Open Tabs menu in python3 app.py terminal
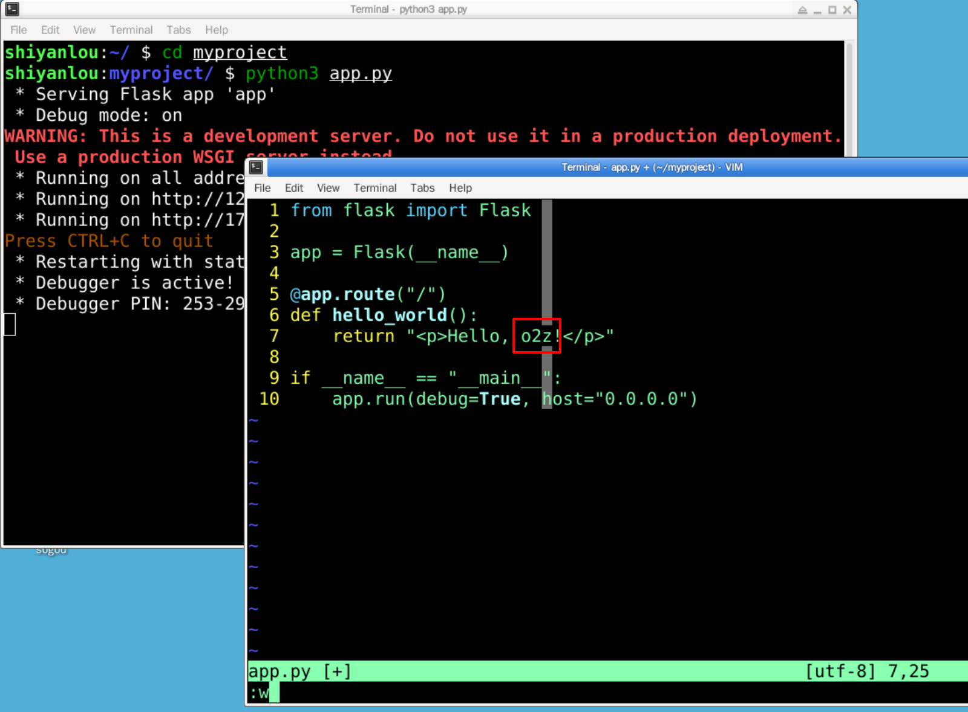968x712 pixels. tap(178, 30)
